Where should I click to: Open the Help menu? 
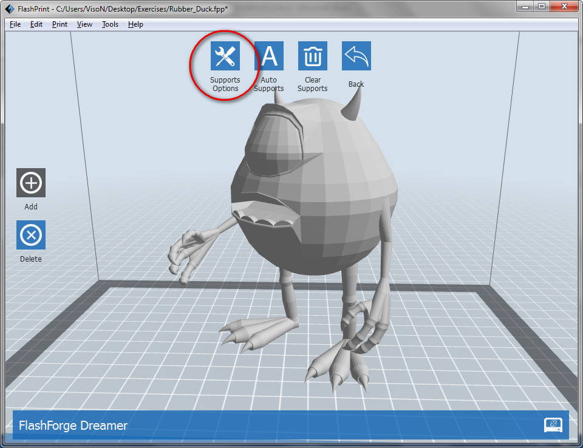click(135, 24)
